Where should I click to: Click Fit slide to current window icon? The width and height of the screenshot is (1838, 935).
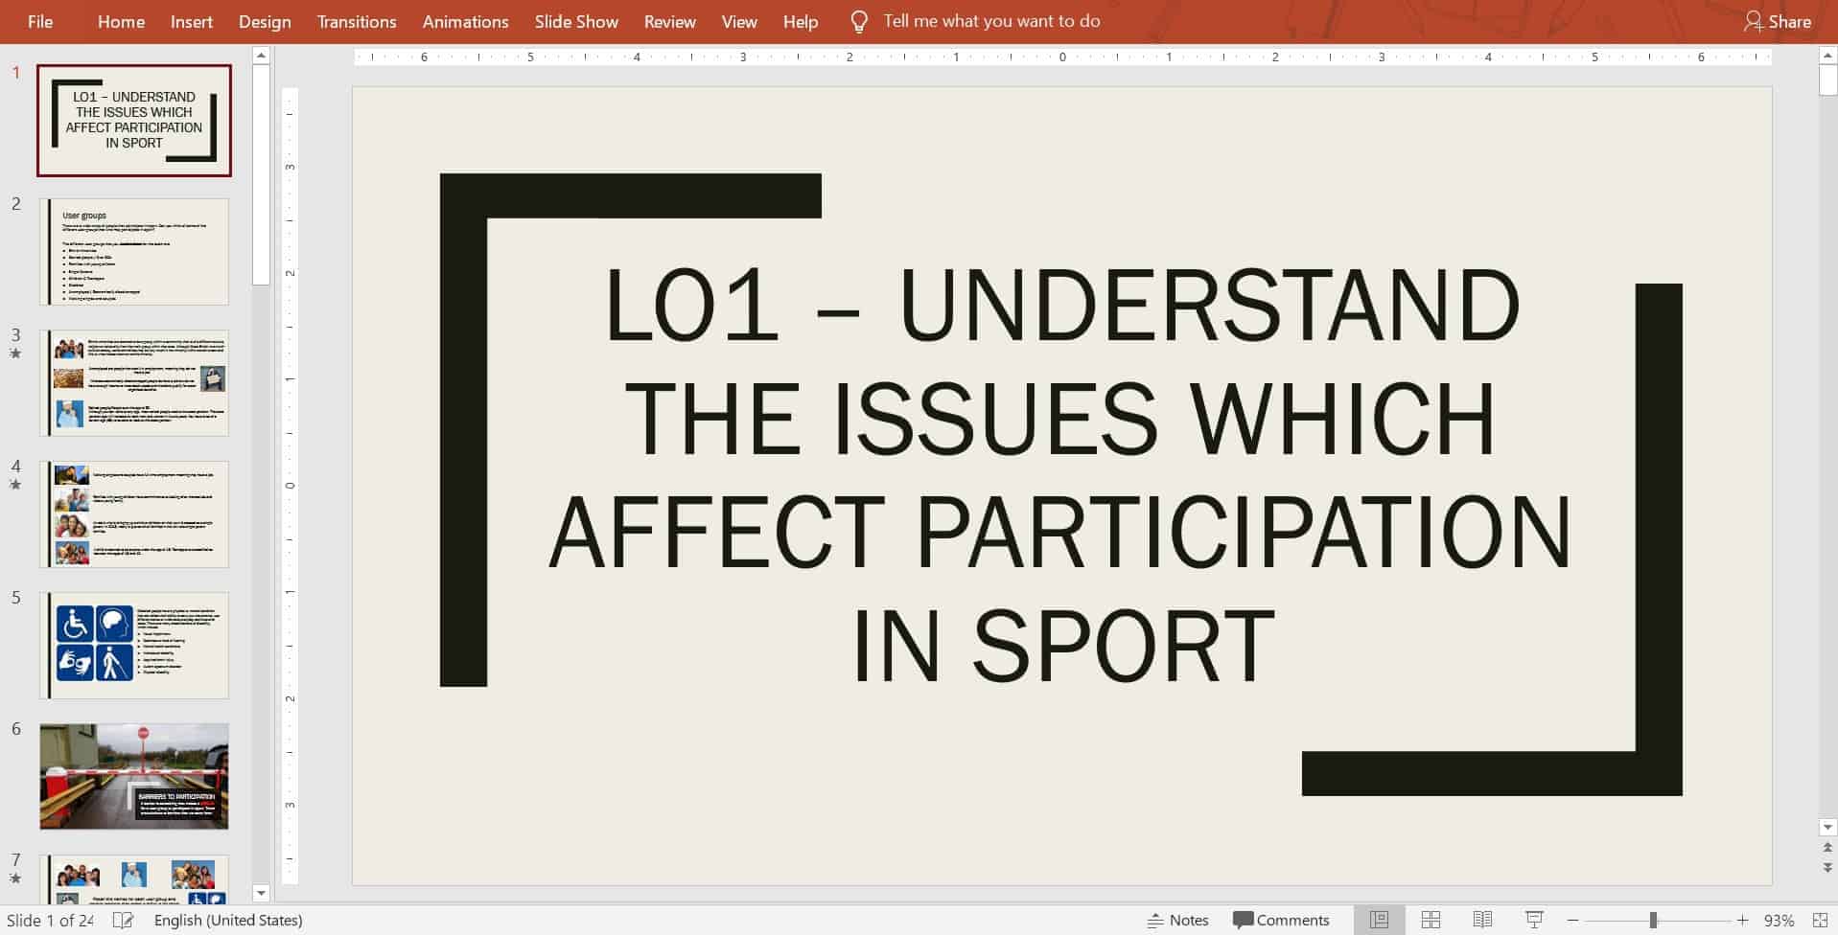pos(1820,920)
